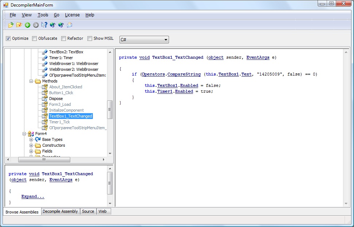Click the Form4 class icon
354x227 pixels.
click(x=31, y=134)
